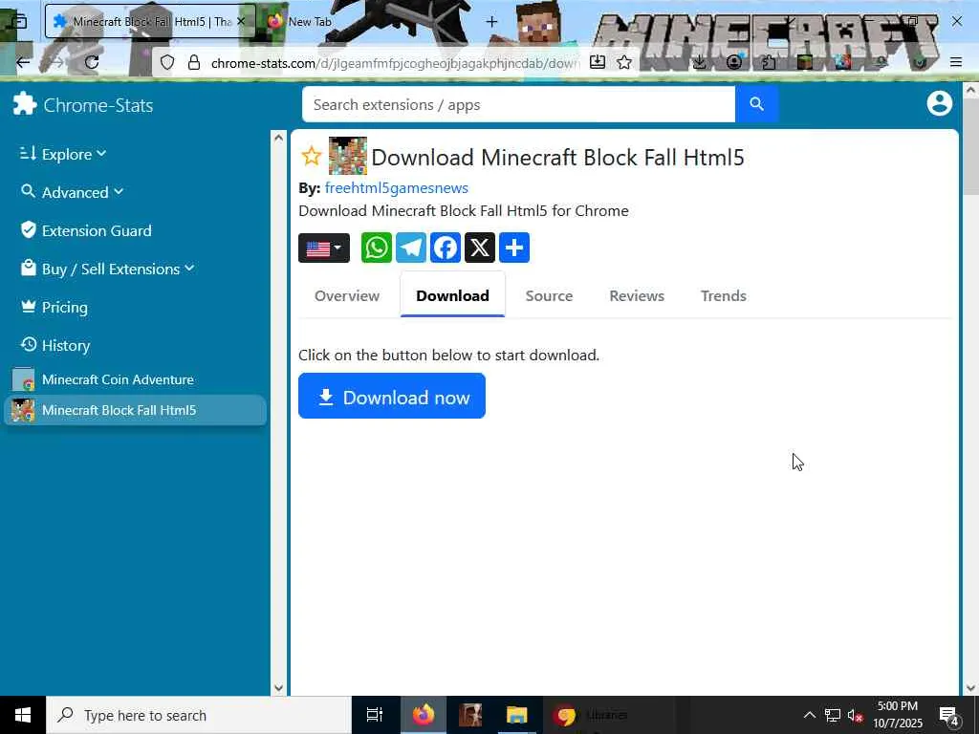
Task: Share via X (Twitter) icon
Action: pos(480,248)
